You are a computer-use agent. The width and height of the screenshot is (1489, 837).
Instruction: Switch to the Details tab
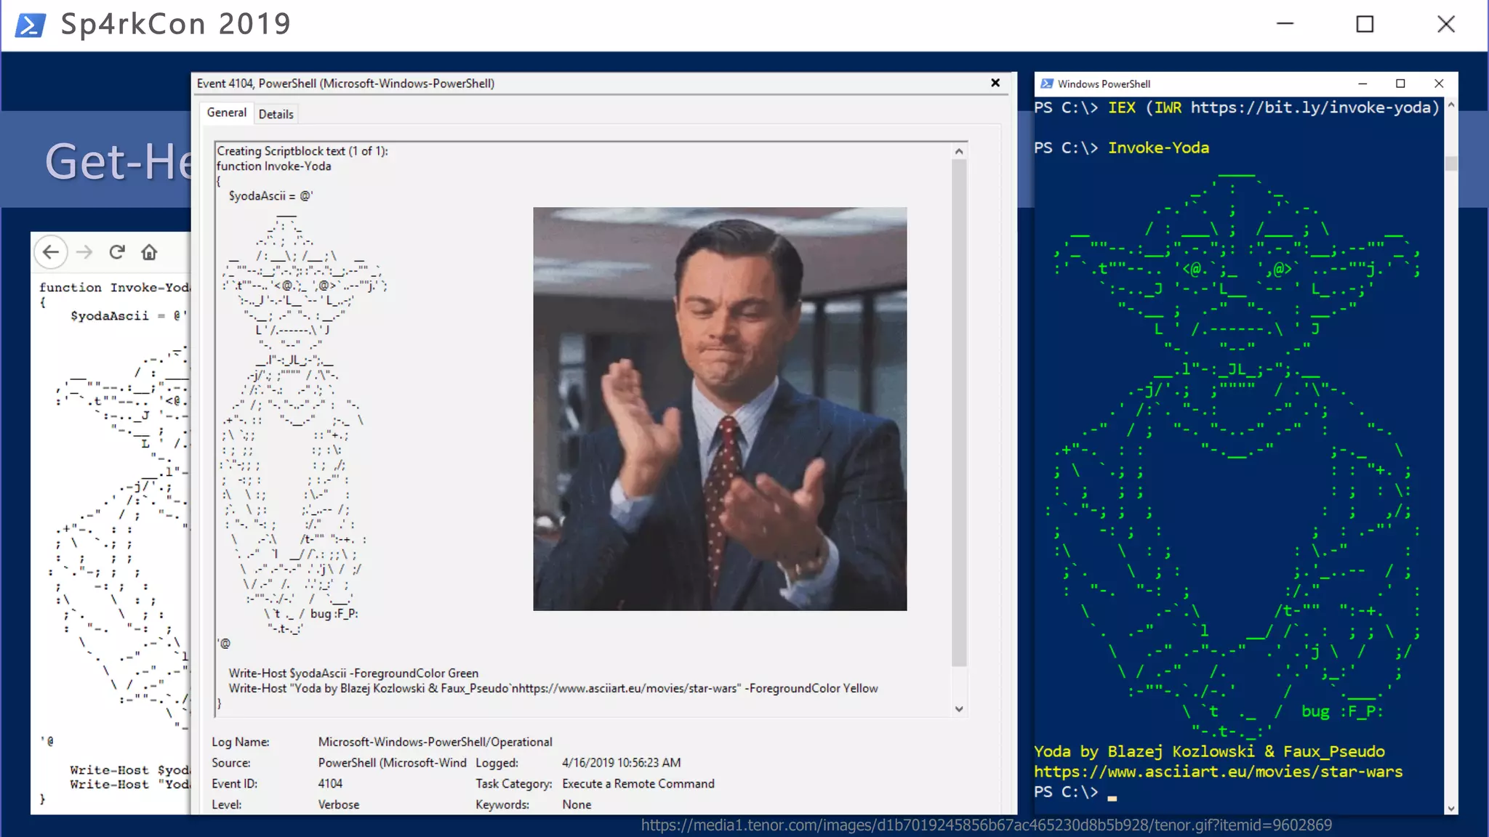coord(276,114)
